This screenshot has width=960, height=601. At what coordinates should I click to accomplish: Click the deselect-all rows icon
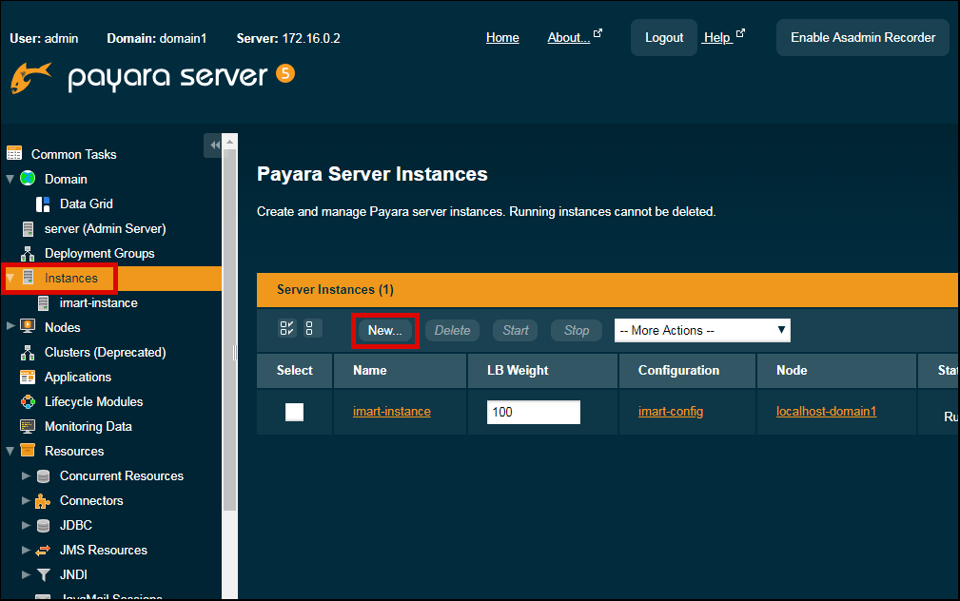tap(313, 329)
